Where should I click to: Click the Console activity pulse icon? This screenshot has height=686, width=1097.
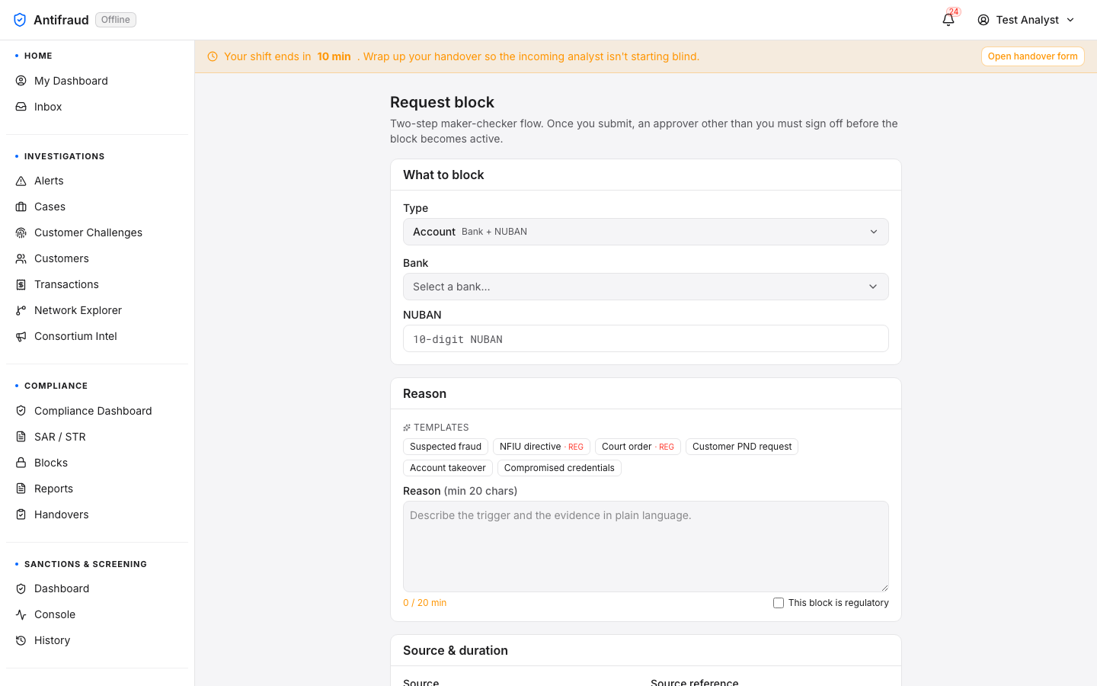[21, 614]
